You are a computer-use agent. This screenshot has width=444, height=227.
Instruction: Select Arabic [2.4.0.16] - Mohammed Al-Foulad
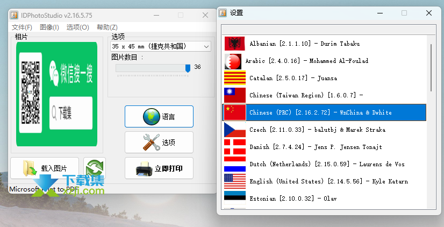click(x=324, y=61)
